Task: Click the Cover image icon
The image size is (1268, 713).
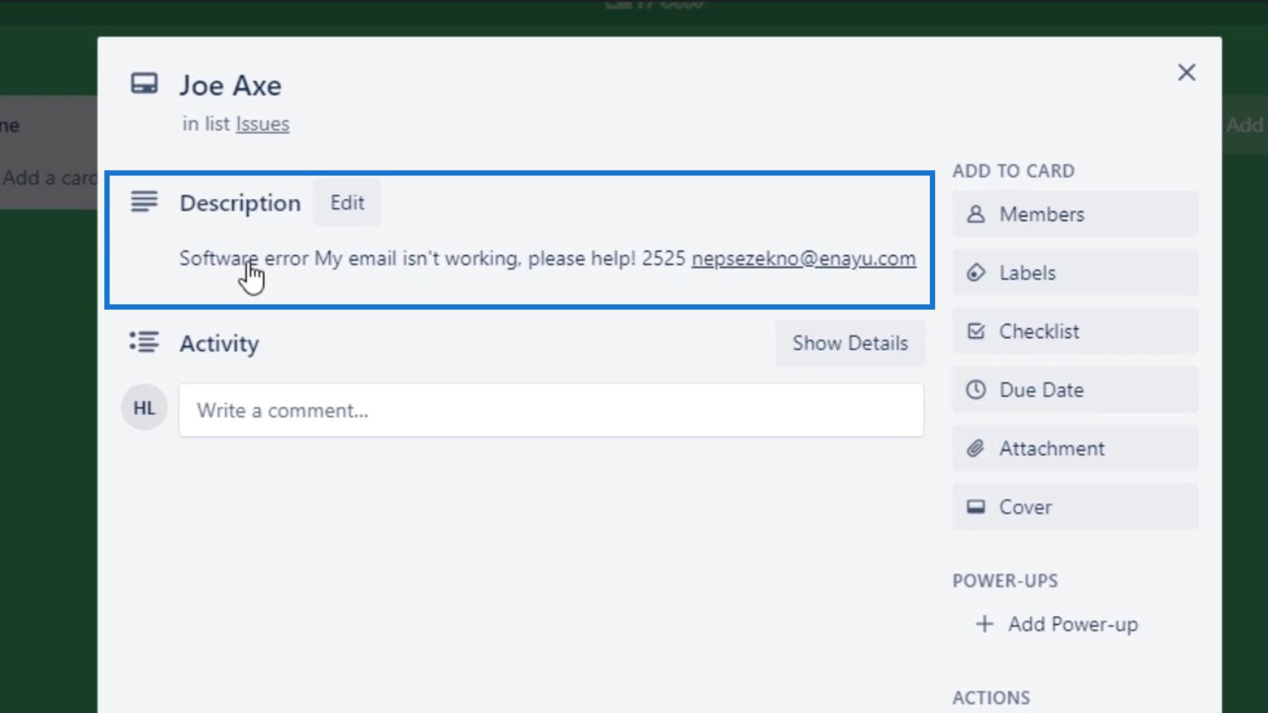Action: click(975, 507)
